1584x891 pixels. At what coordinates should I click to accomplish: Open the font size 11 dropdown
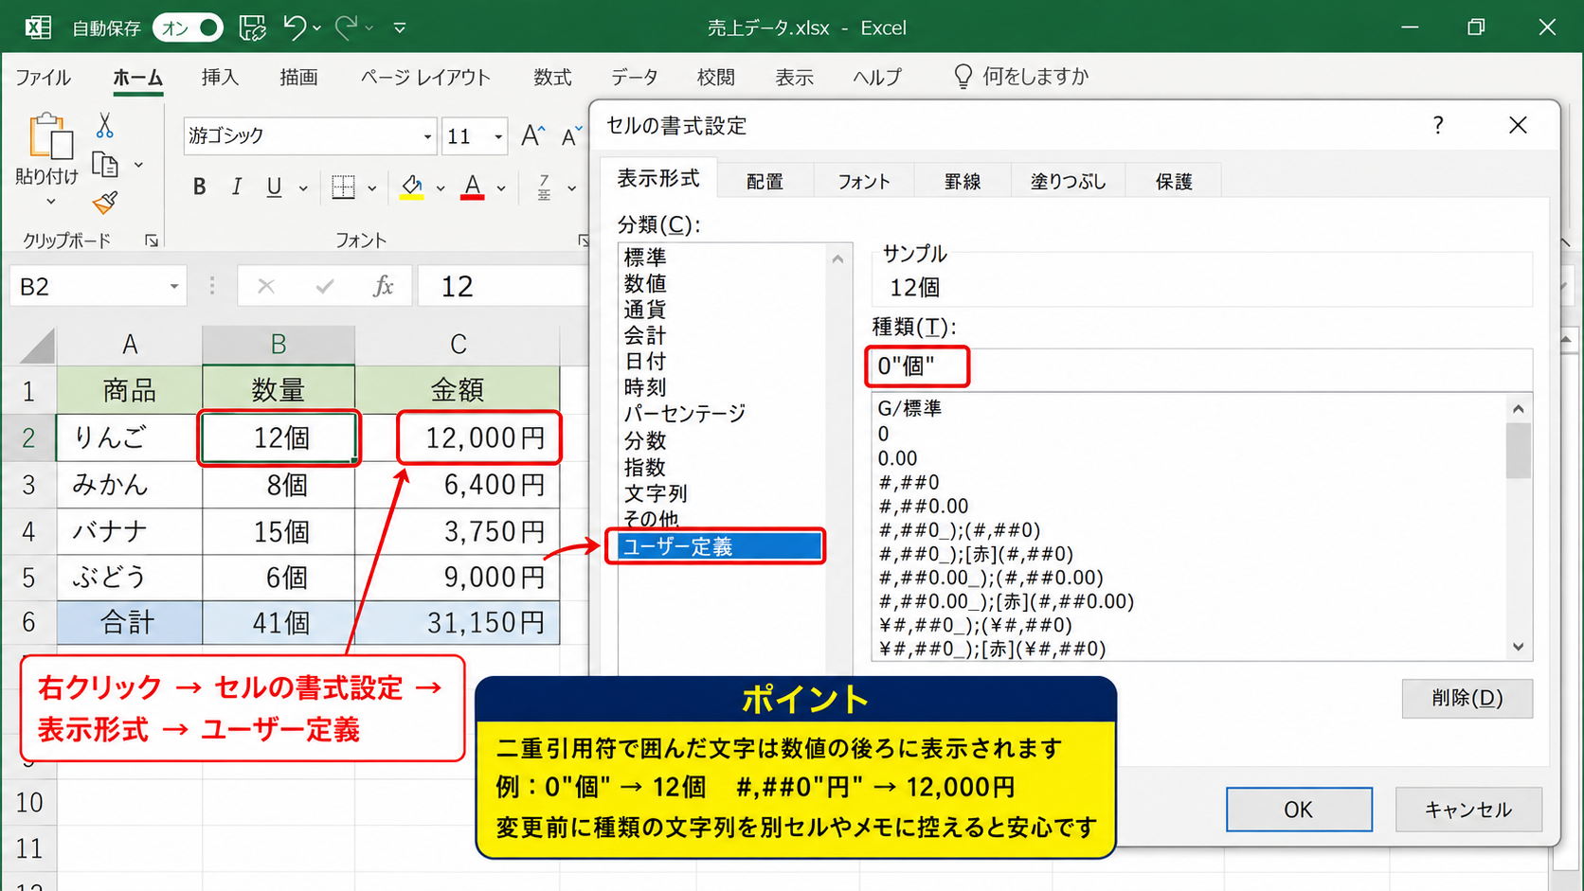click(x=498, y=137)
